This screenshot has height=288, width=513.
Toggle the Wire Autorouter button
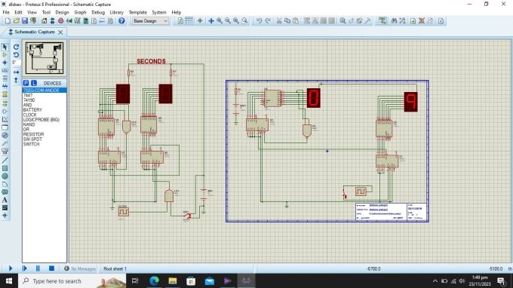(x=382, y=21)
